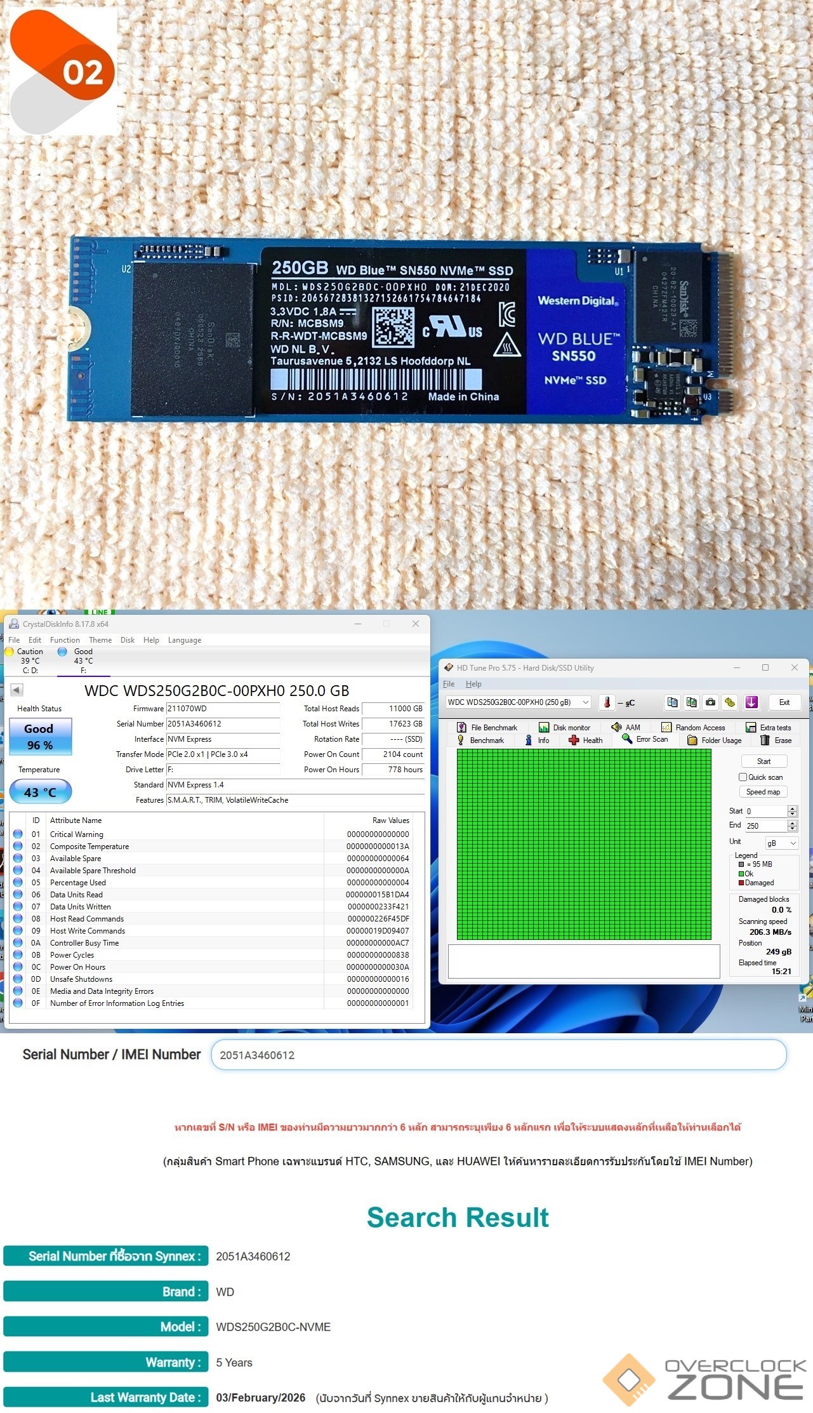Image resolution: width=813 pixels, height=1413 pixels.
Task: Select the Controller Busy Time attribute row
Action: coord(212,943)
